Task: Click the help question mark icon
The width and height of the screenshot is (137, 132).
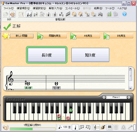Action: [125, 14]
